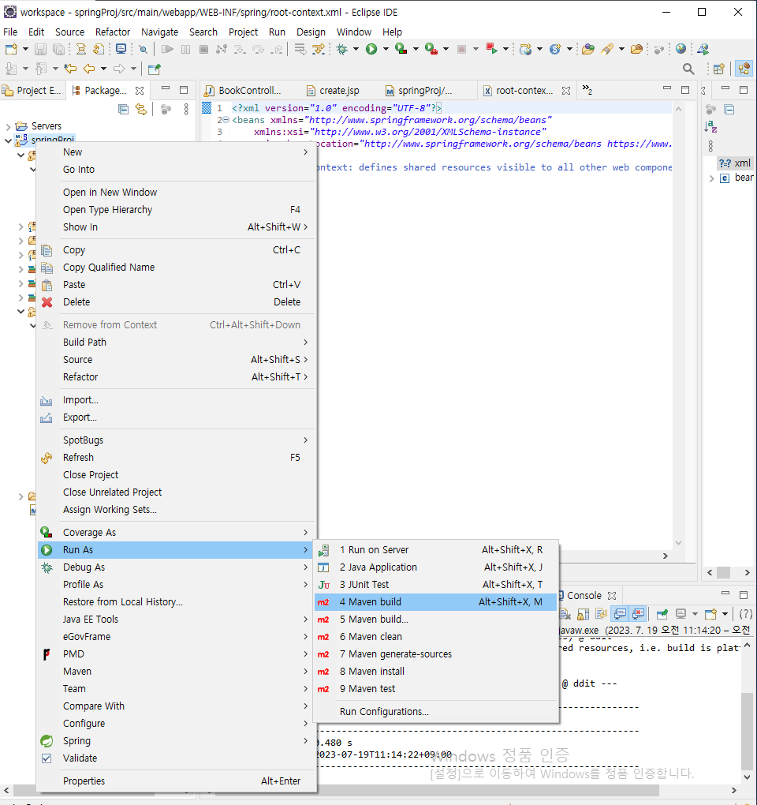This screenshot has height=805, width=757.
Task: Click editor vertical scrollbar down arrow
Action: point(678,543)
